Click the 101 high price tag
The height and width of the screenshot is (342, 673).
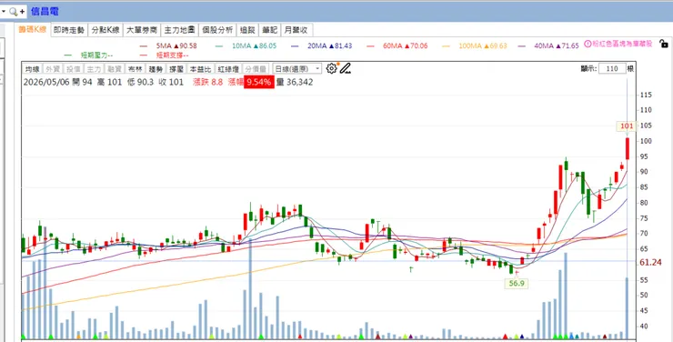[627, 126]
